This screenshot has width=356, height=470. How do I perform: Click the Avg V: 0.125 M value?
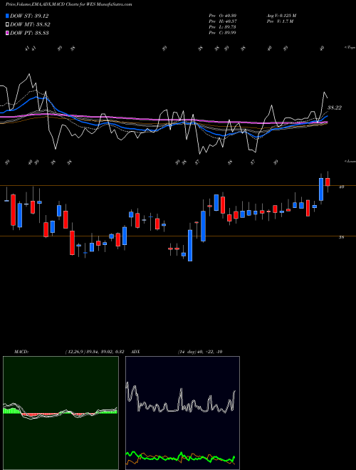(281, 16)
